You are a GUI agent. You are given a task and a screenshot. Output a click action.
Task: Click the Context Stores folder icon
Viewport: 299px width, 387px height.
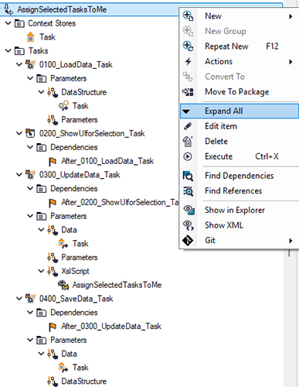[19, 23]
